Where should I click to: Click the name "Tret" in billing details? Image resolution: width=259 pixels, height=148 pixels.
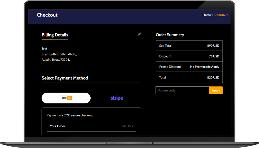(x=44, y=48)
